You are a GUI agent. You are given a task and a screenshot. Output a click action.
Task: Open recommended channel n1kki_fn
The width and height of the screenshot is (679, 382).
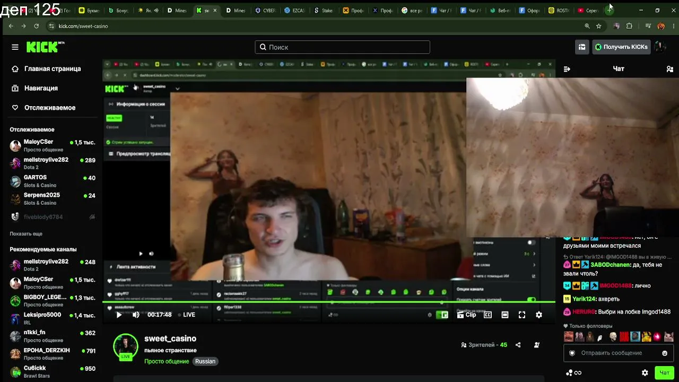[53, 336]
